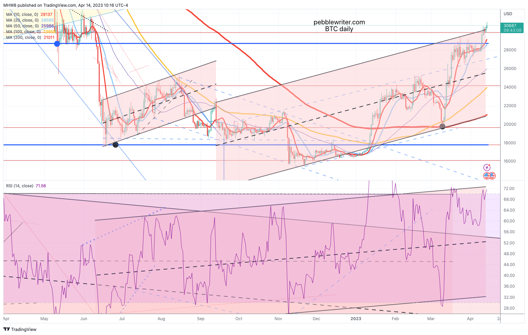
Task: Click the 09:43:08 countdown timer
Action: pyautogui.click(x=512, y=30)
